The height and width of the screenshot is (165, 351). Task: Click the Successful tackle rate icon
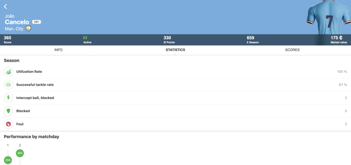pyautogui.click(x=8, y=85)
